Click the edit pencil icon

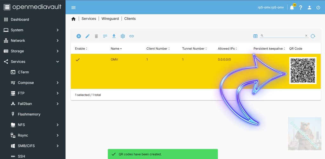(x=88, y=36)
